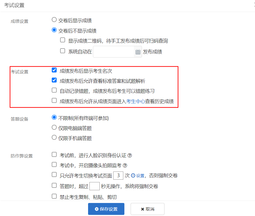Click the idle seconds input box
The height and width of the screenshot is (216, 255).
[x=95, y=186]
